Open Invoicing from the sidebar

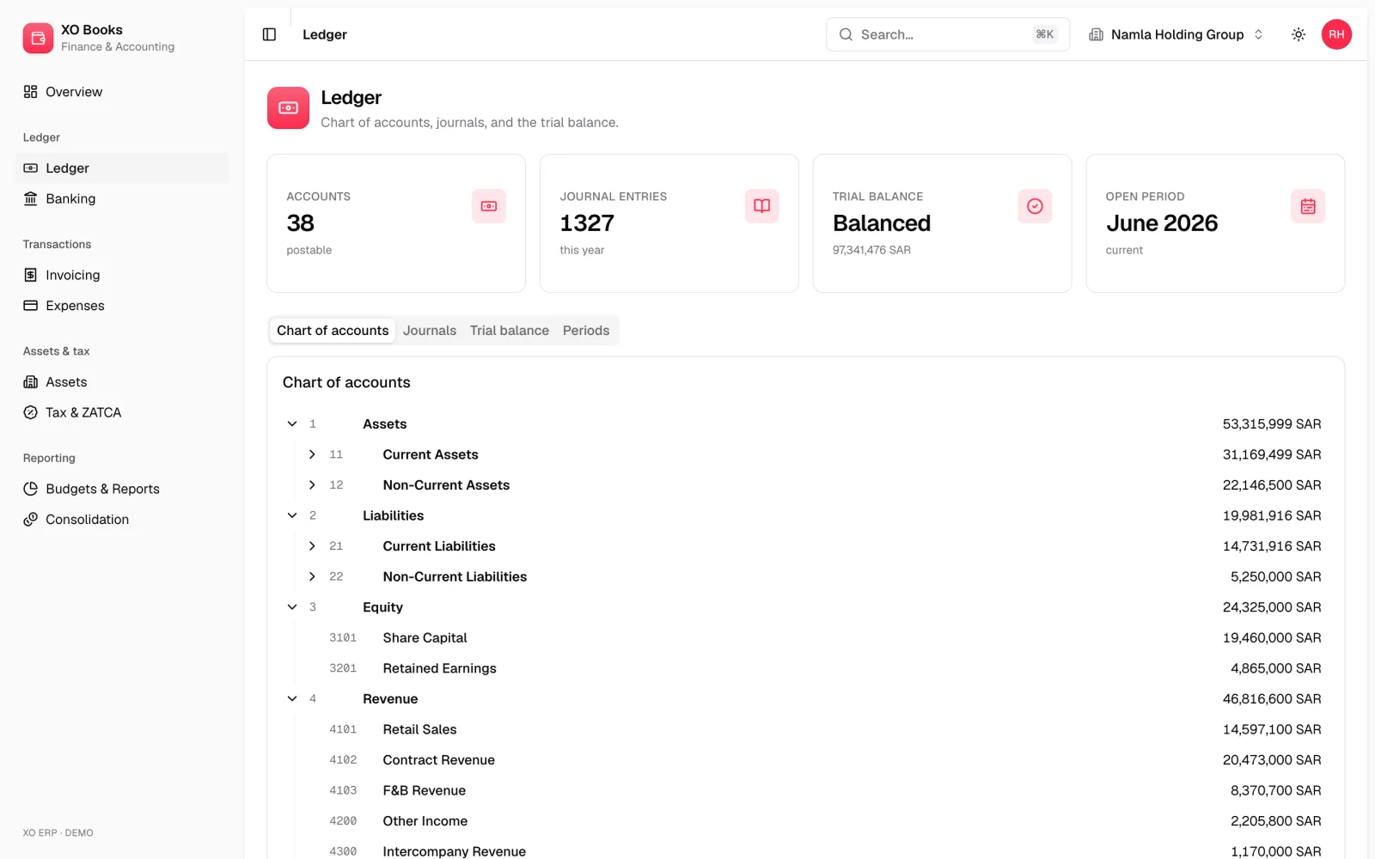(x=122, y=275)
